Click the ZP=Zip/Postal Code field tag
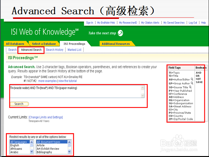Viewport: 209px width, 157px height. click(181, 119)
